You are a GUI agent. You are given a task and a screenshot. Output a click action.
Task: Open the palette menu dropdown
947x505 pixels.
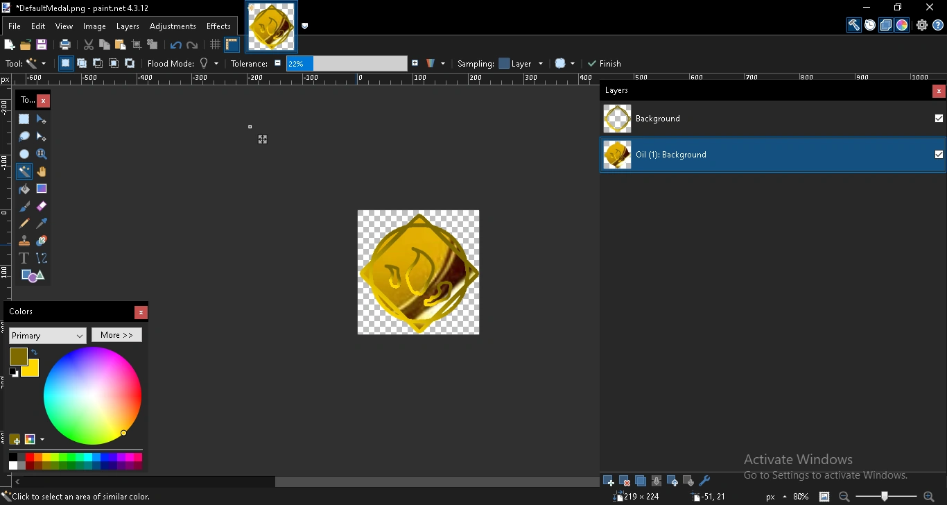pos(35,440)
